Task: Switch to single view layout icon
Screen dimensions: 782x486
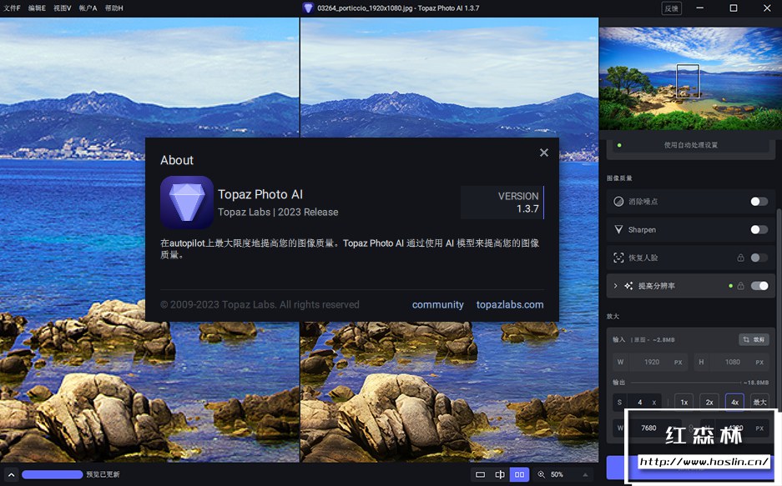Action: (480, 474)
